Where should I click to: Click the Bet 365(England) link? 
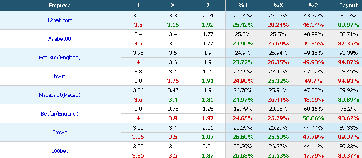59,57
